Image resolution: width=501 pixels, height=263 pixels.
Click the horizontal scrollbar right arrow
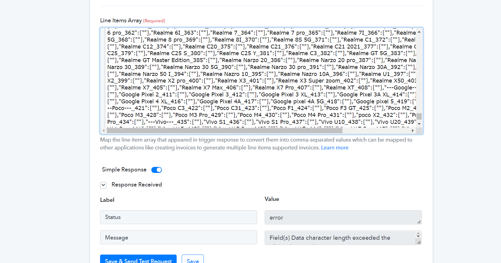[413, 130]
